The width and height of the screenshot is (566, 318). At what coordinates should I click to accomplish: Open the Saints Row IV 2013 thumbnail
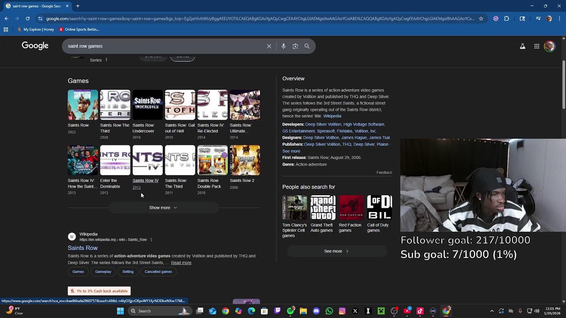coord(148,160)
